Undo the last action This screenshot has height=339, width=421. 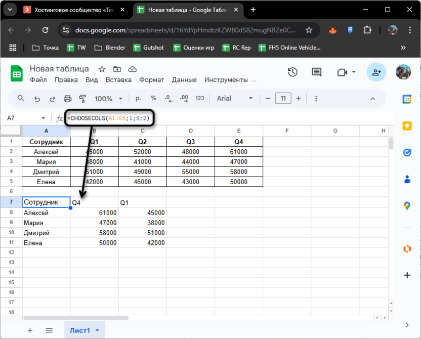click(x=37, y=99)
